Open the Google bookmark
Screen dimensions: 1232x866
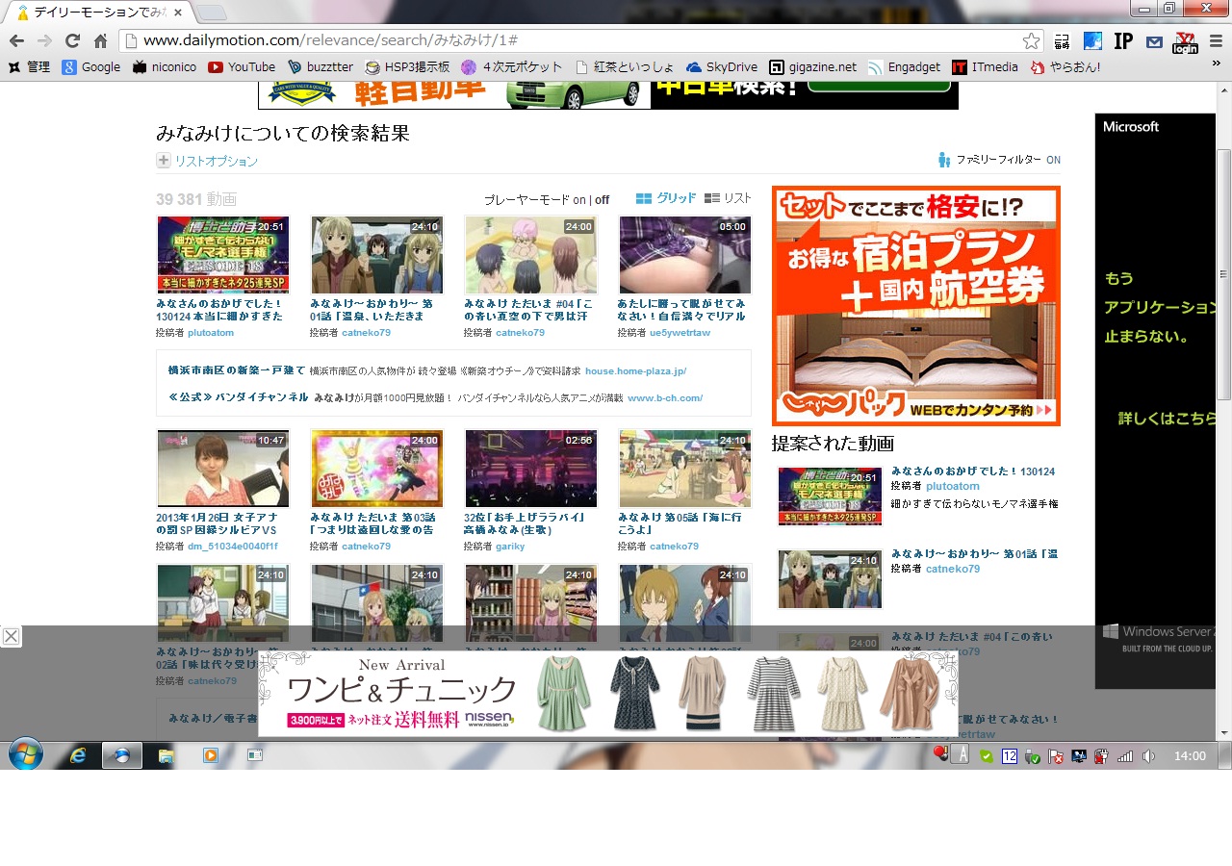[91, 67]
